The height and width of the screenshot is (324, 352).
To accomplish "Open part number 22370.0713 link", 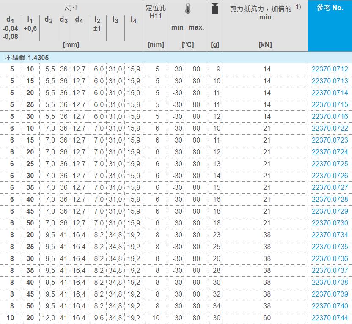I will click(330, 81).
